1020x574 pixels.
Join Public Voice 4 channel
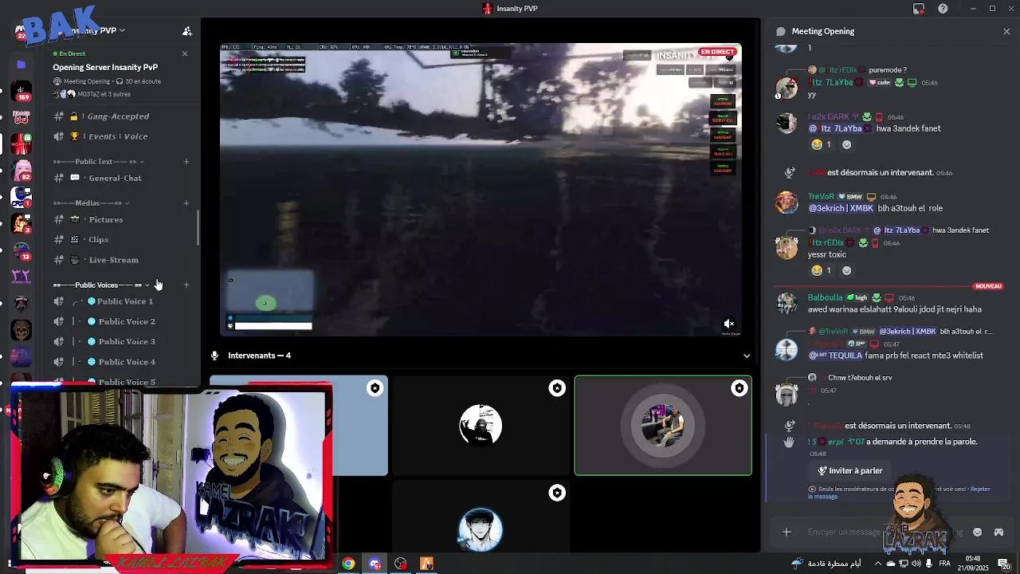(119, 362)
